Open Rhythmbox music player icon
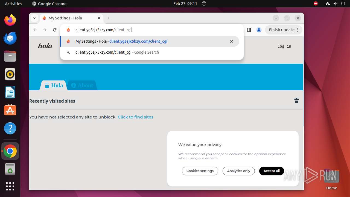Image resolution: width=350 pixels, height=197 pixels. pos(10,74)
